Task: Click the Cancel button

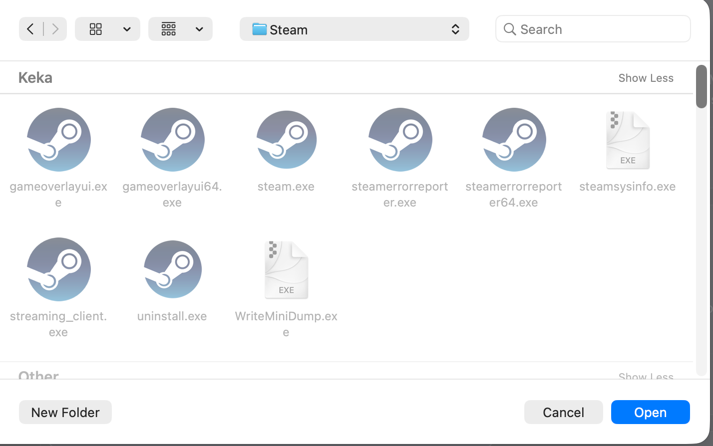Action: tap(564, 412)
